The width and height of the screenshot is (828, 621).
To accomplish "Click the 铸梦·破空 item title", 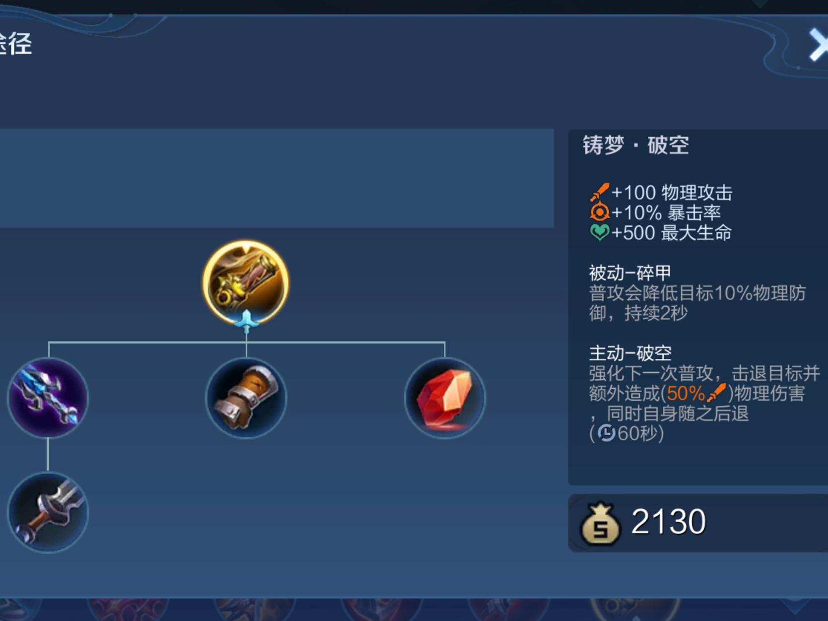I will [636, 145].
